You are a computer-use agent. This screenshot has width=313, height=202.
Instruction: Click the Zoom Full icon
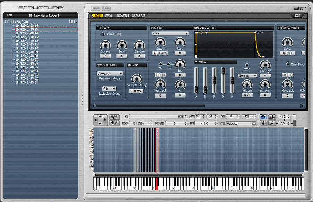click(114, 122)
